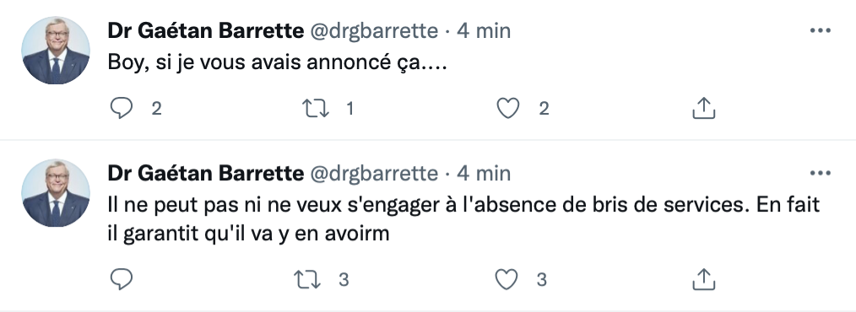
Task: Open the first tweet's "4 min" timestamp
Action: pos(484,31)
